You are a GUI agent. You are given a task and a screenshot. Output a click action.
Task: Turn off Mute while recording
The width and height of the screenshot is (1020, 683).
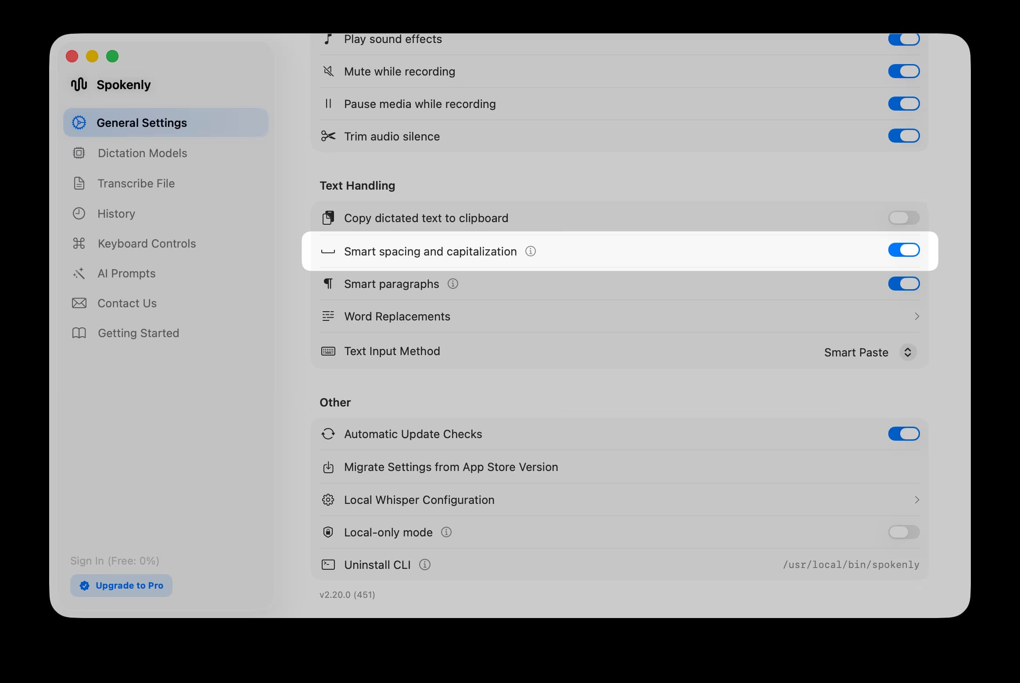point(904,71)
